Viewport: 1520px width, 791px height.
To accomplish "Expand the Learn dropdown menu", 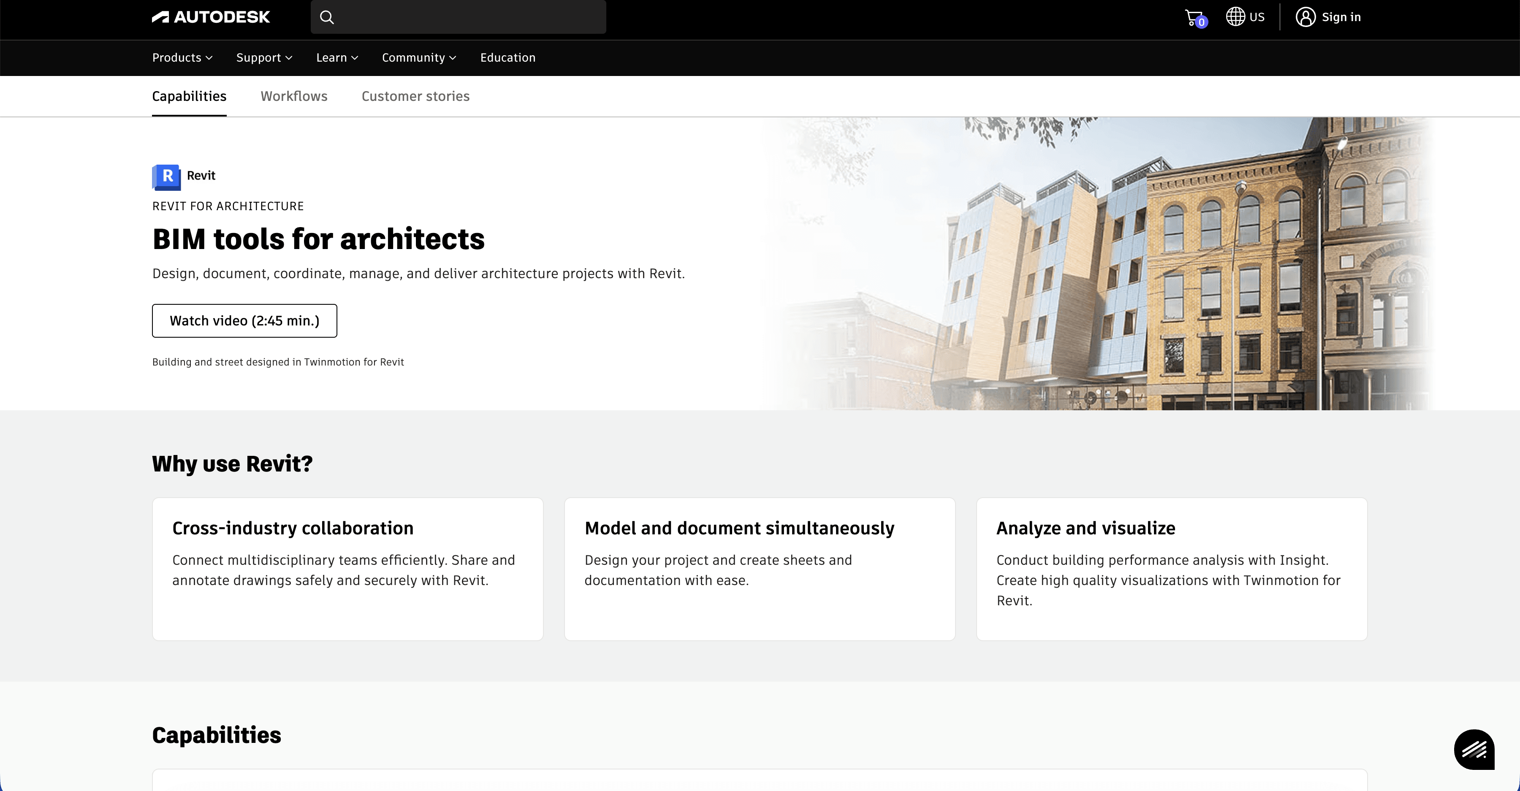I will coord(337,58).
